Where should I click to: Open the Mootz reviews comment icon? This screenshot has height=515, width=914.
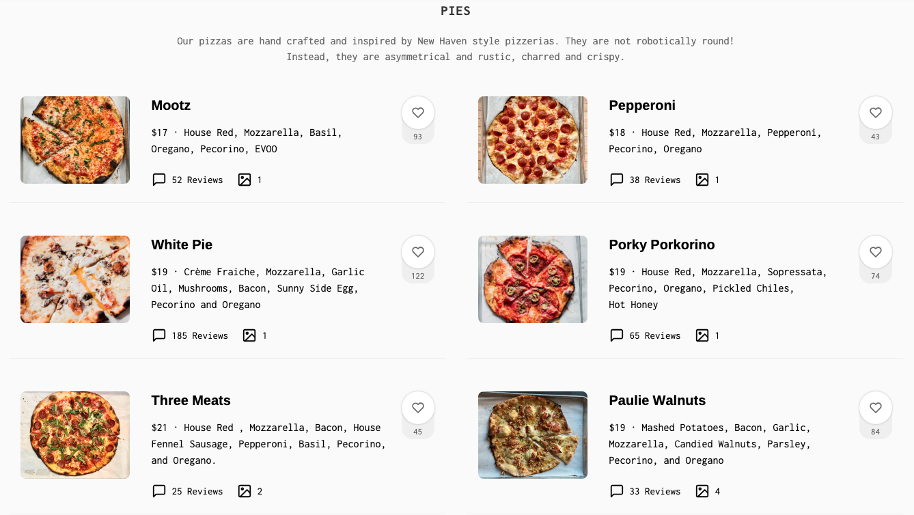159,180
